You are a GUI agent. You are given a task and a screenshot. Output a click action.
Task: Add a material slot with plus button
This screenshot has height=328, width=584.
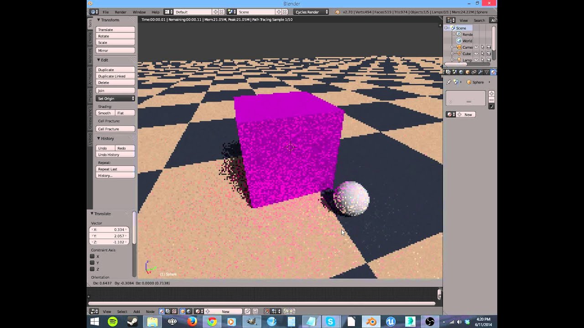[491, 93]
